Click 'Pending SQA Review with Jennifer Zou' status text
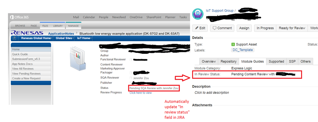318x122 pixels. pyautogui.click(x=154, y=88)
